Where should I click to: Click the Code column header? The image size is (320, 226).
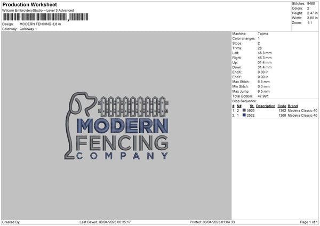click(x=282, y=106)
